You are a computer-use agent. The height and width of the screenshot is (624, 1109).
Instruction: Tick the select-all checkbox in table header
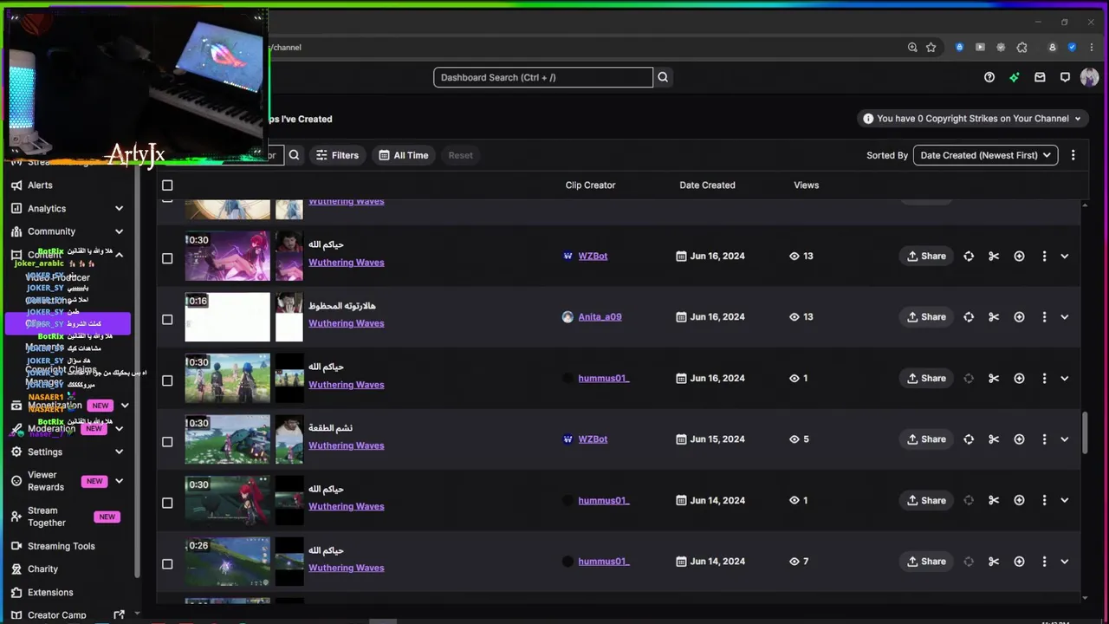[167, 185]
